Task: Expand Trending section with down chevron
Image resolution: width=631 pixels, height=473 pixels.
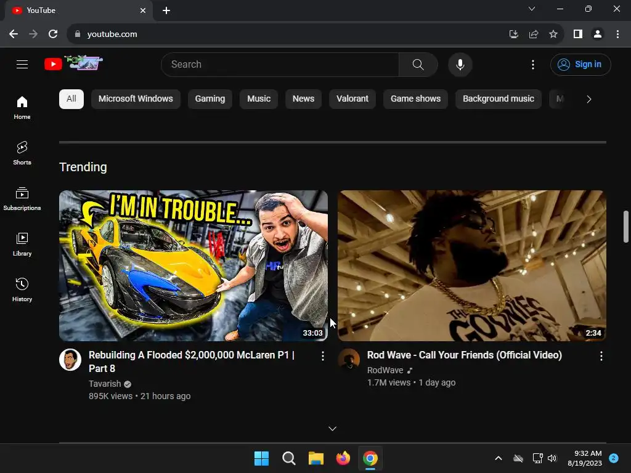Action: pos(332,429)
